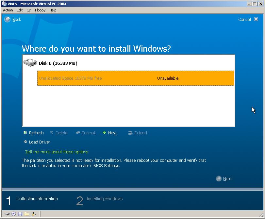Open Tell me more about these options

pyautogui.click(x=57, y=152)
